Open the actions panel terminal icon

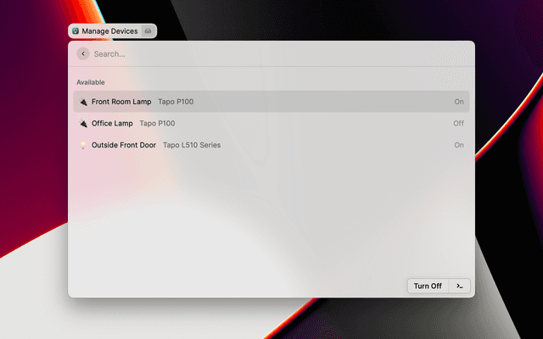click(x=459, y=286)
